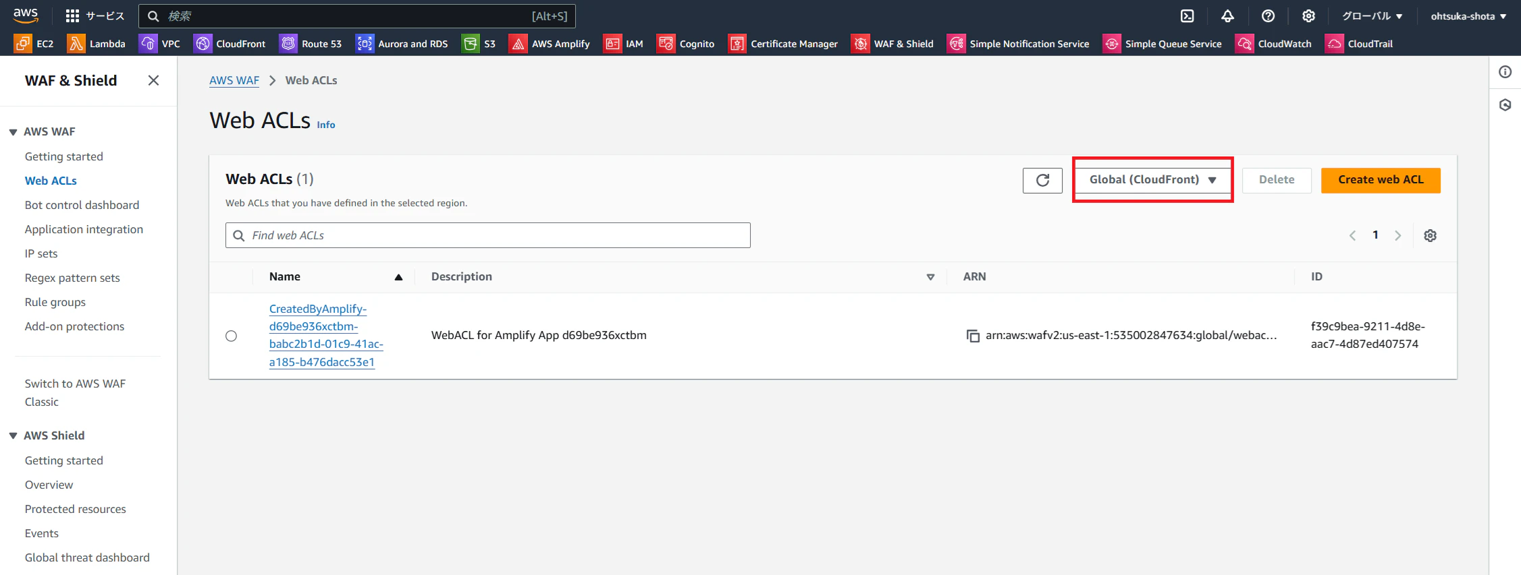Open the CloudWatch shortcut

click(1274, 44)
